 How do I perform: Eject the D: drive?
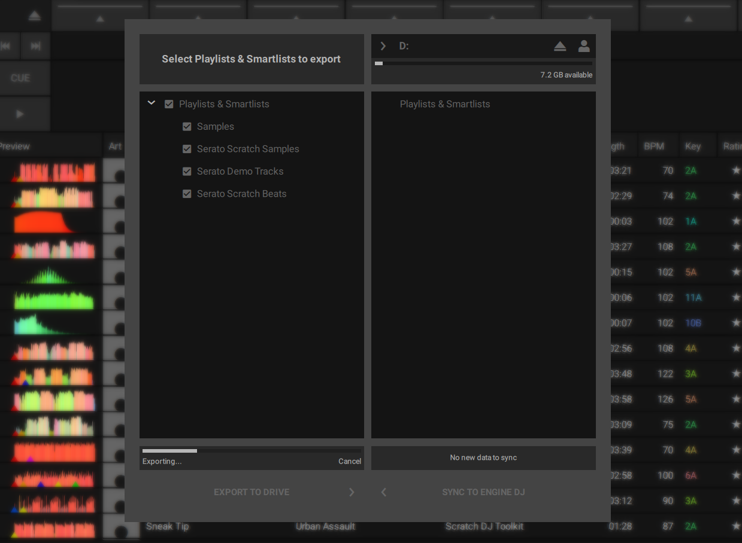tap(560, 46)
